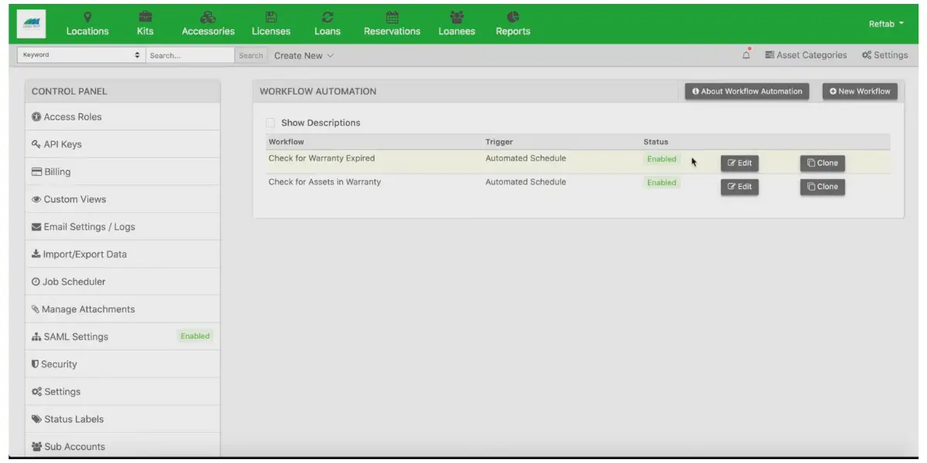
Task: Click 'Check for Assets in Warranty' workflow name
Action: pyautogui.click(x=324, y=182)
